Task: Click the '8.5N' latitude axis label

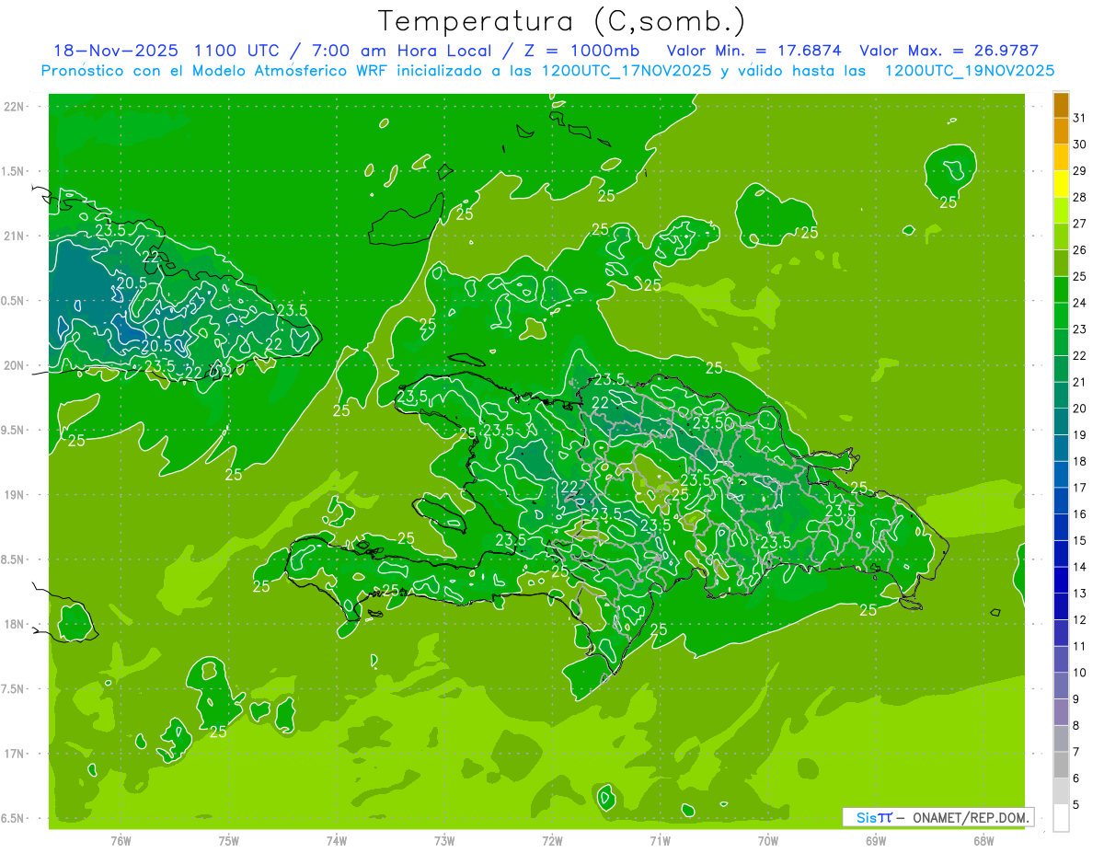Action: pyautogui.click(x=12, y=559)
